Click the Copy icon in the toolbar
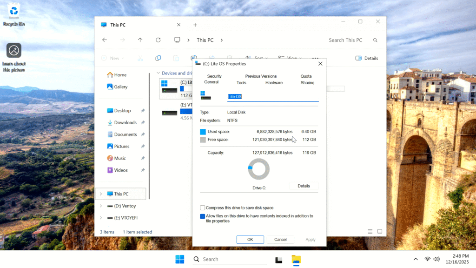 158,58
